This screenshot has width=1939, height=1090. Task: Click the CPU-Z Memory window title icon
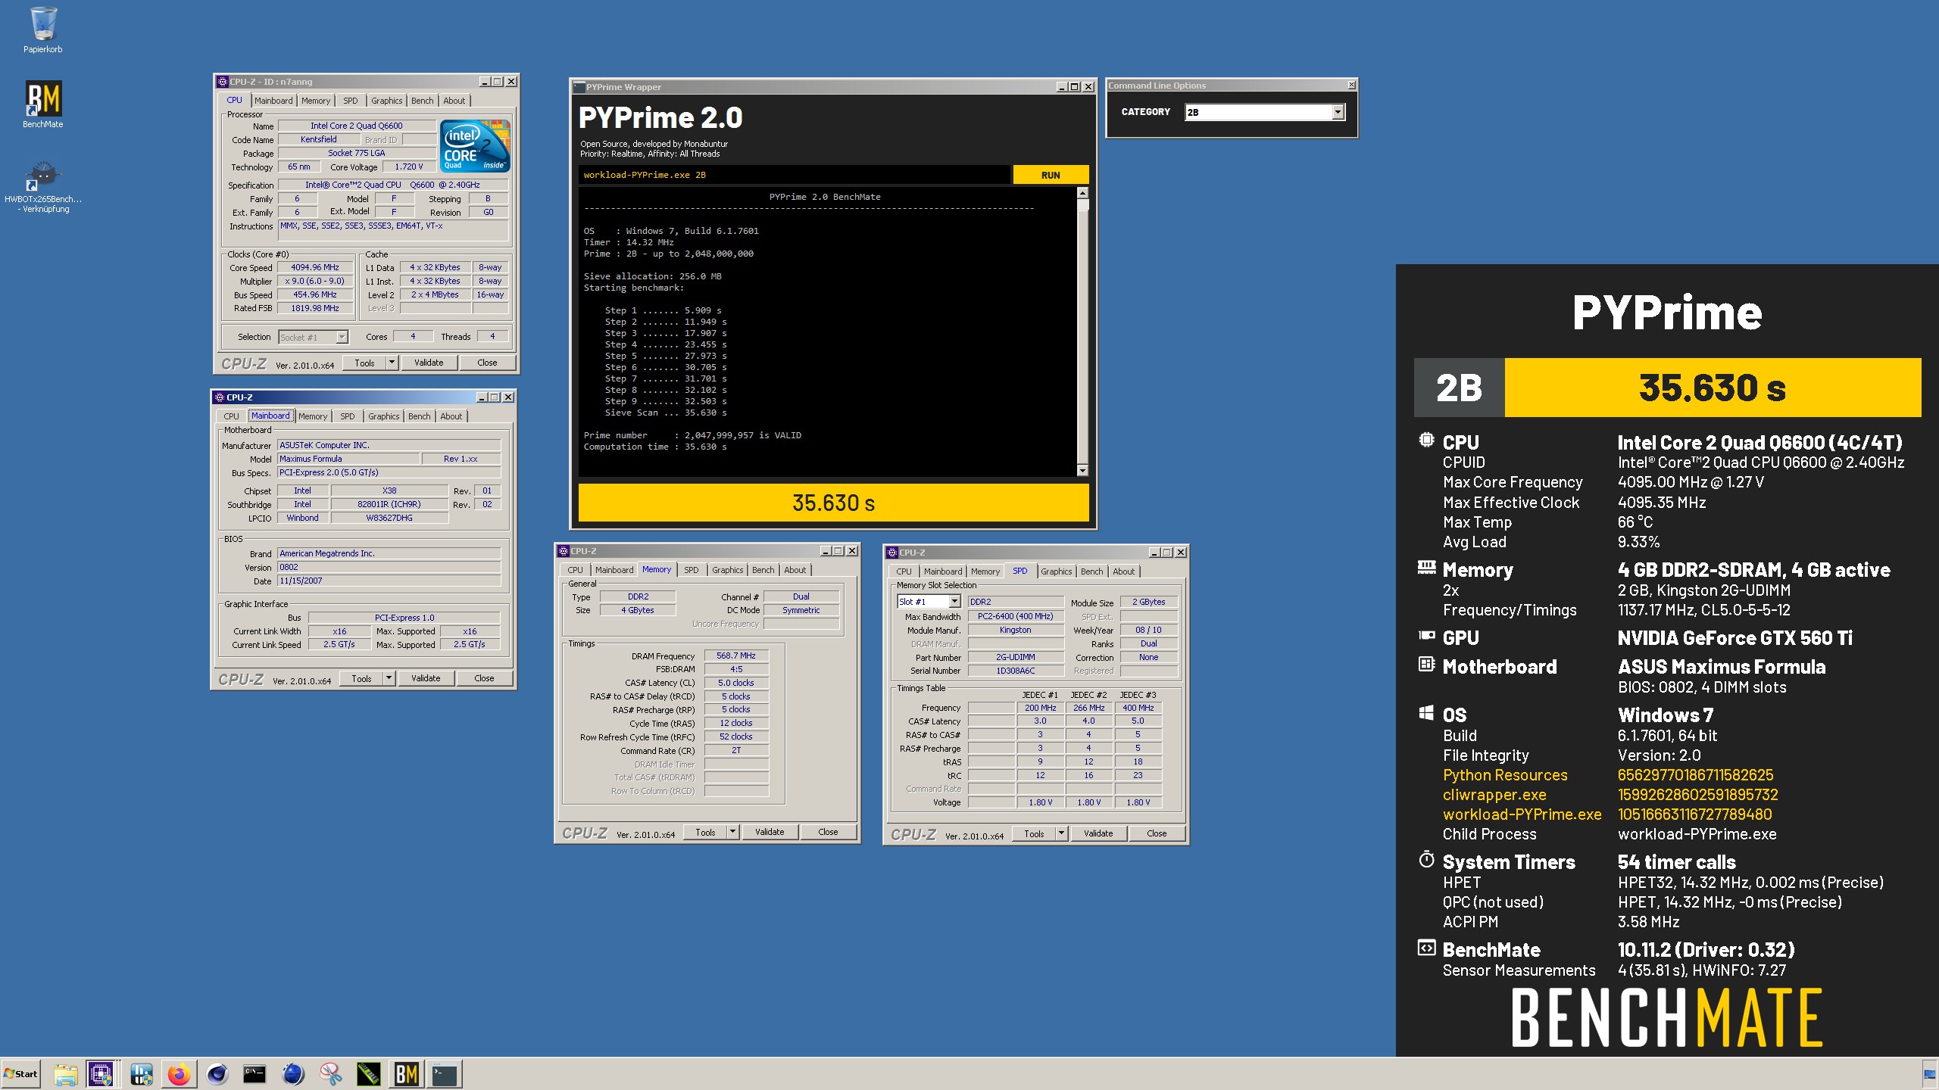tap(564, 551)
